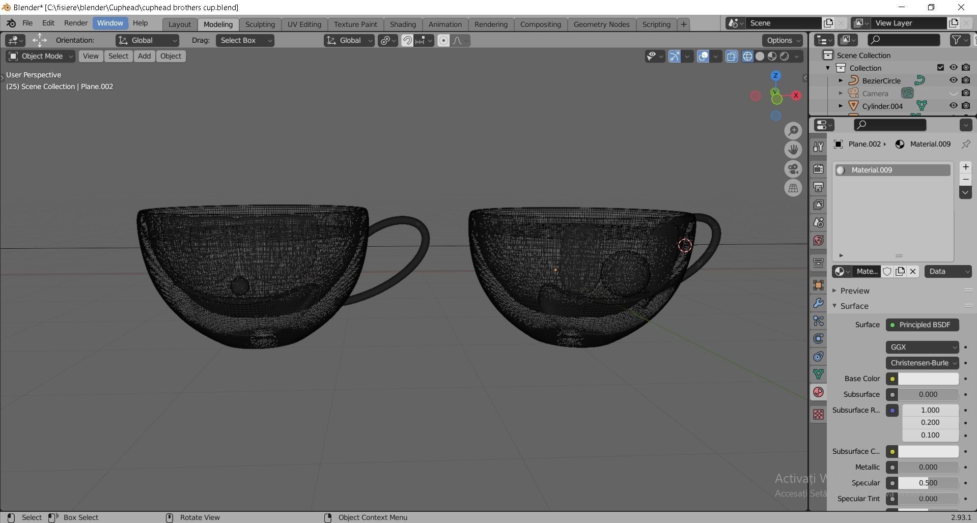977x523 pixels.
Task: Toggle X-ray view mode
Action: tap(732, 56)
